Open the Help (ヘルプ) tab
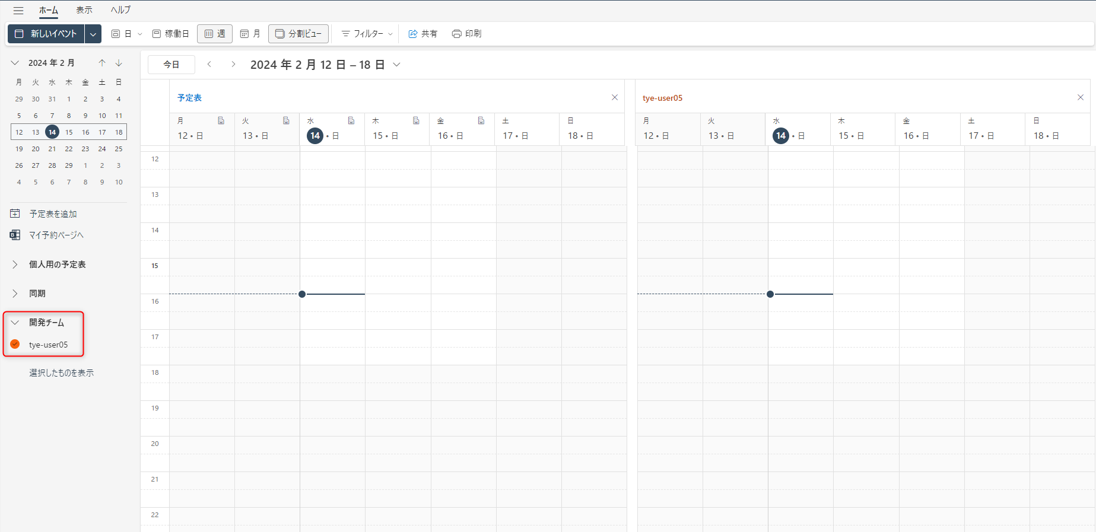The width and height of the screenshot is (1096, 532). (120, 10)
